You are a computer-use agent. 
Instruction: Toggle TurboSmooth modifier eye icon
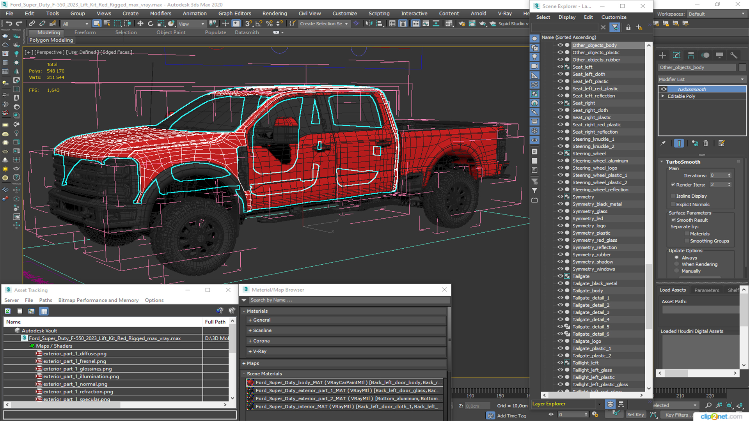point(664,89)
